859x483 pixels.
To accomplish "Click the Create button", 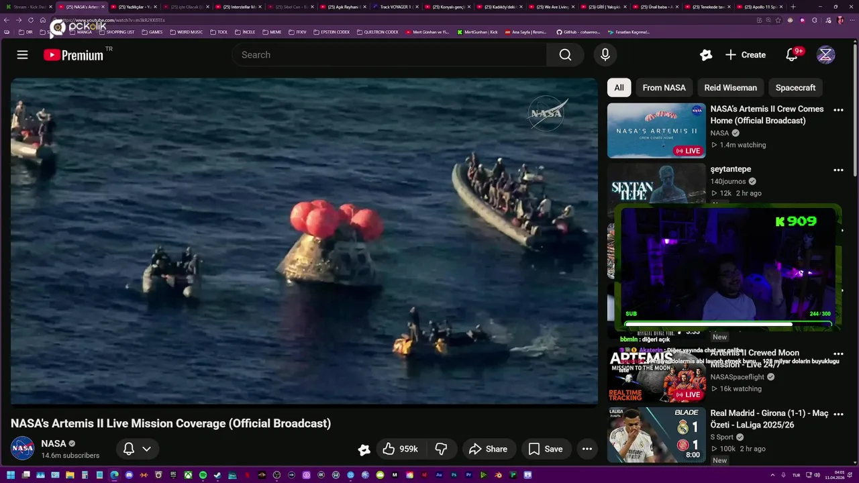I will coord(745,55).
